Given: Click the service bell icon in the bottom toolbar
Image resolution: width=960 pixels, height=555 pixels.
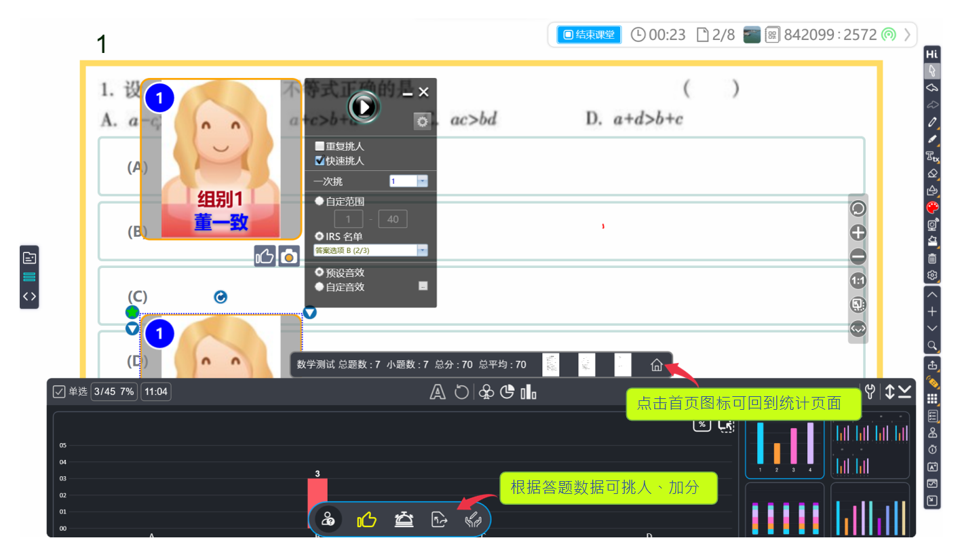Looking at the screenshot, I should click(404, 520).
